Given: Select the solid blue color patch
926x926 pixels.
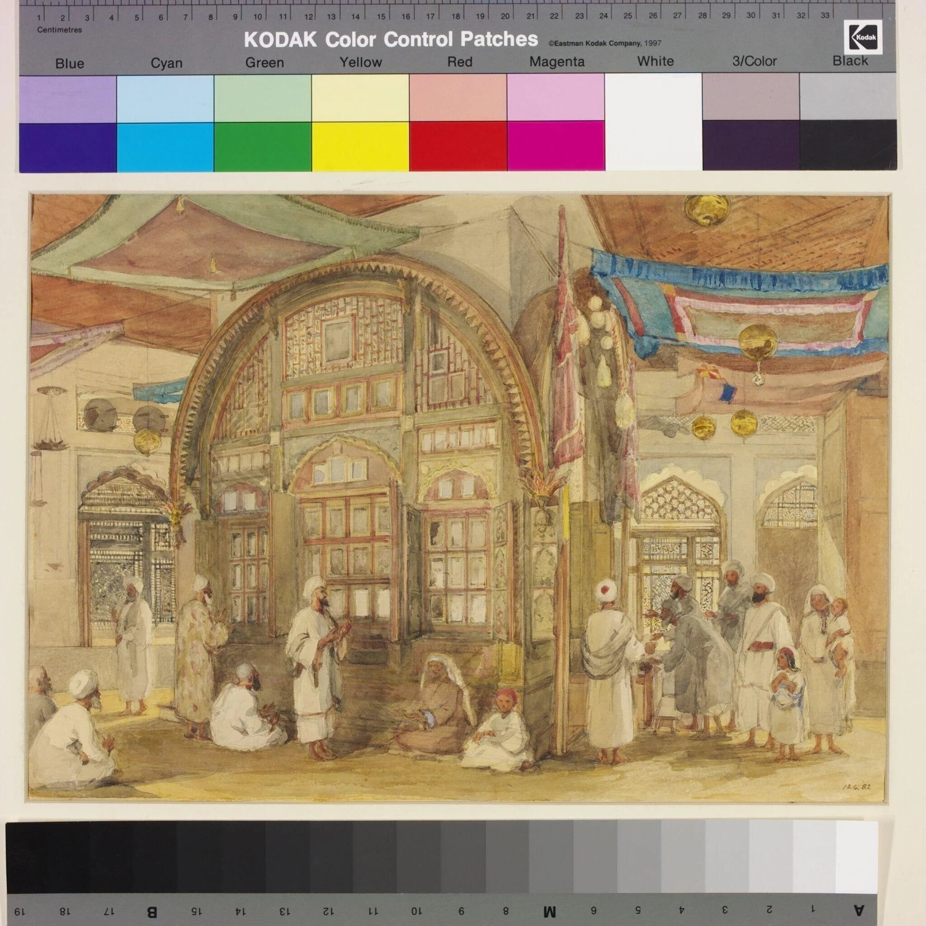Looking at the screenshot, I should 68,147.
